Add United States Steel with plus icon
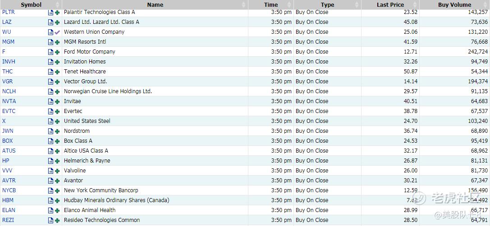Viewport: 490px width, 226px height. [57, 122]
